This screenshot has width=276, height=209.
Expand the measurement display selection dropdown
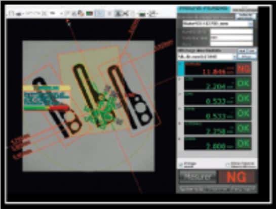tap(207, 57)
